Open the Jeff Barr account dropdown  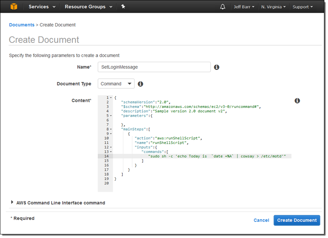tap(244, 7)
